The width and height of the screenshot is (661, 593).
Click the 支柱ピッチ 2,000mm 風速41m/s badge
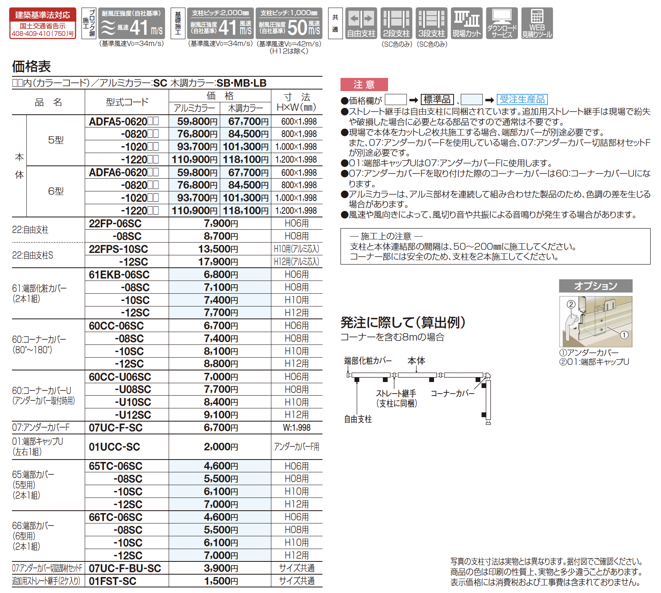pos(220,23)
